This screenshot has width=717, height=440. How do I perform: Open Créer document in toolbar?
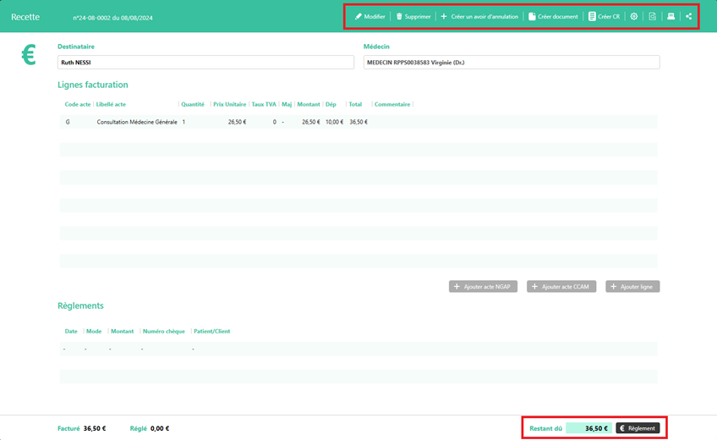point(553,17)
